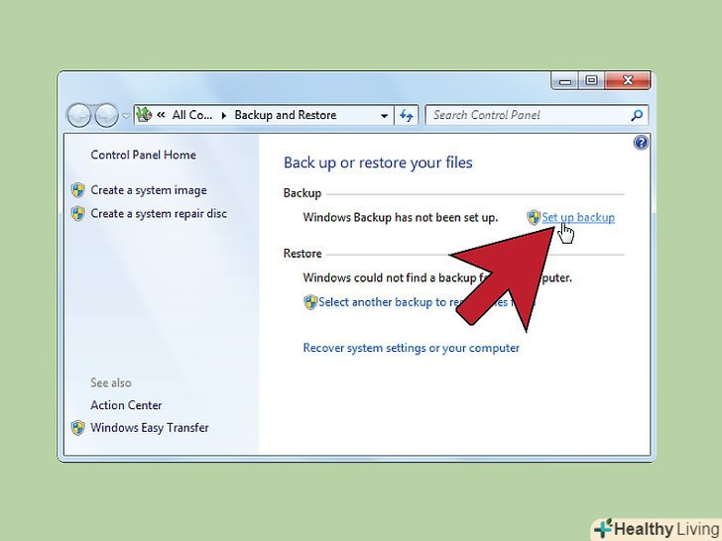Image resolution: width=722 pixels, height=541 pixels.
Task: Click the Refresh button beside address bar
Action: pyautogui.click(x=407, y=115)
